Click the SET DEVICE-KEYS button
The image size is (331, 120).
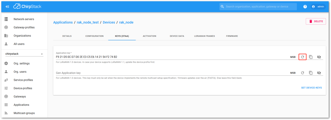311,88
